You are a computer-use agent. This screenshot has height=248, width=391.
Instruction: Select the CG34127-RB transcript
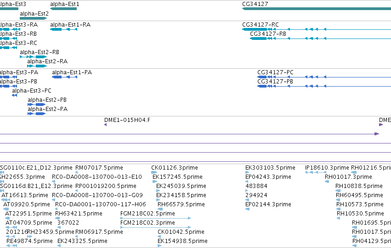pyautogui.click(x=320, y=39)
